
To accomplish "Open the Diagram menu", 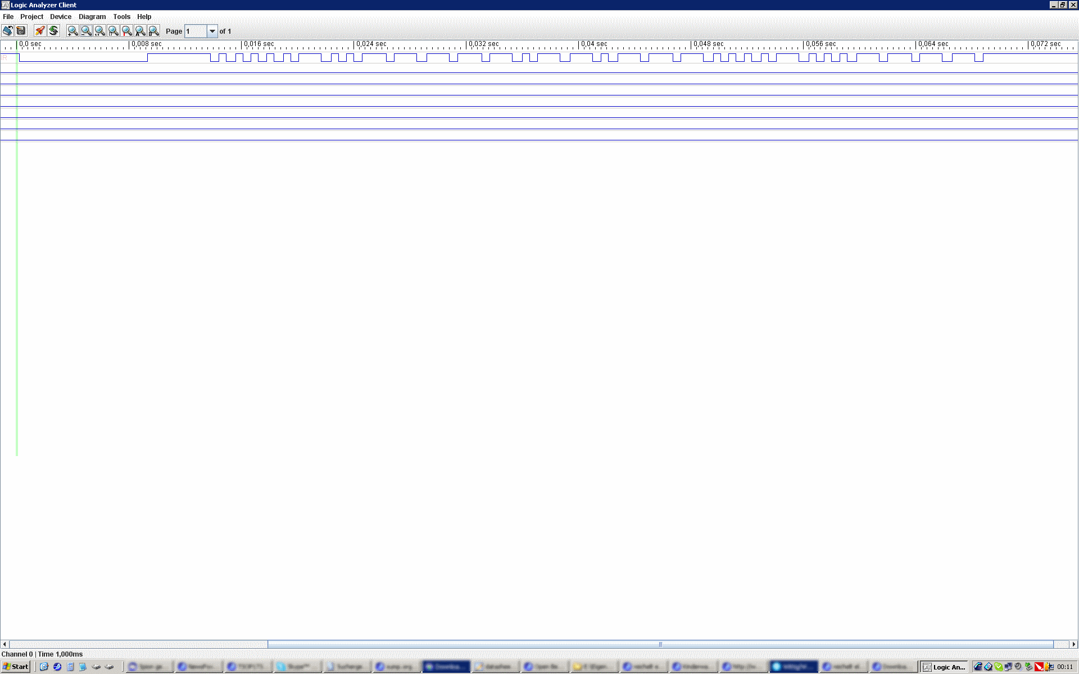I will coord(92,17).
